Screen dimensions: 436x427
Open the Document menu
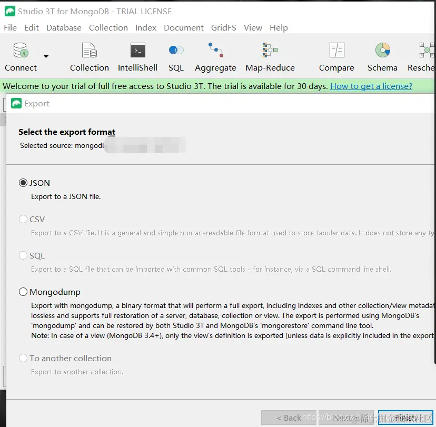[x=184, y=28]
